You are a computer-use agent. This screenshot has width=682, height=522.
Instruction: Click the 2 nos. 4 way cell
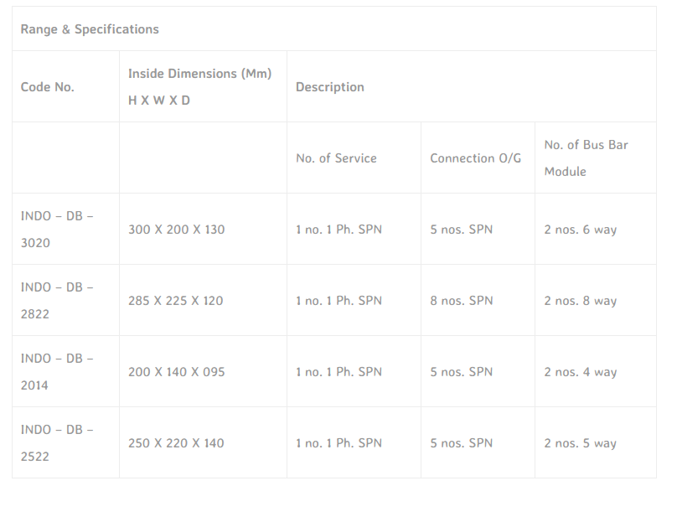[580, 372]
